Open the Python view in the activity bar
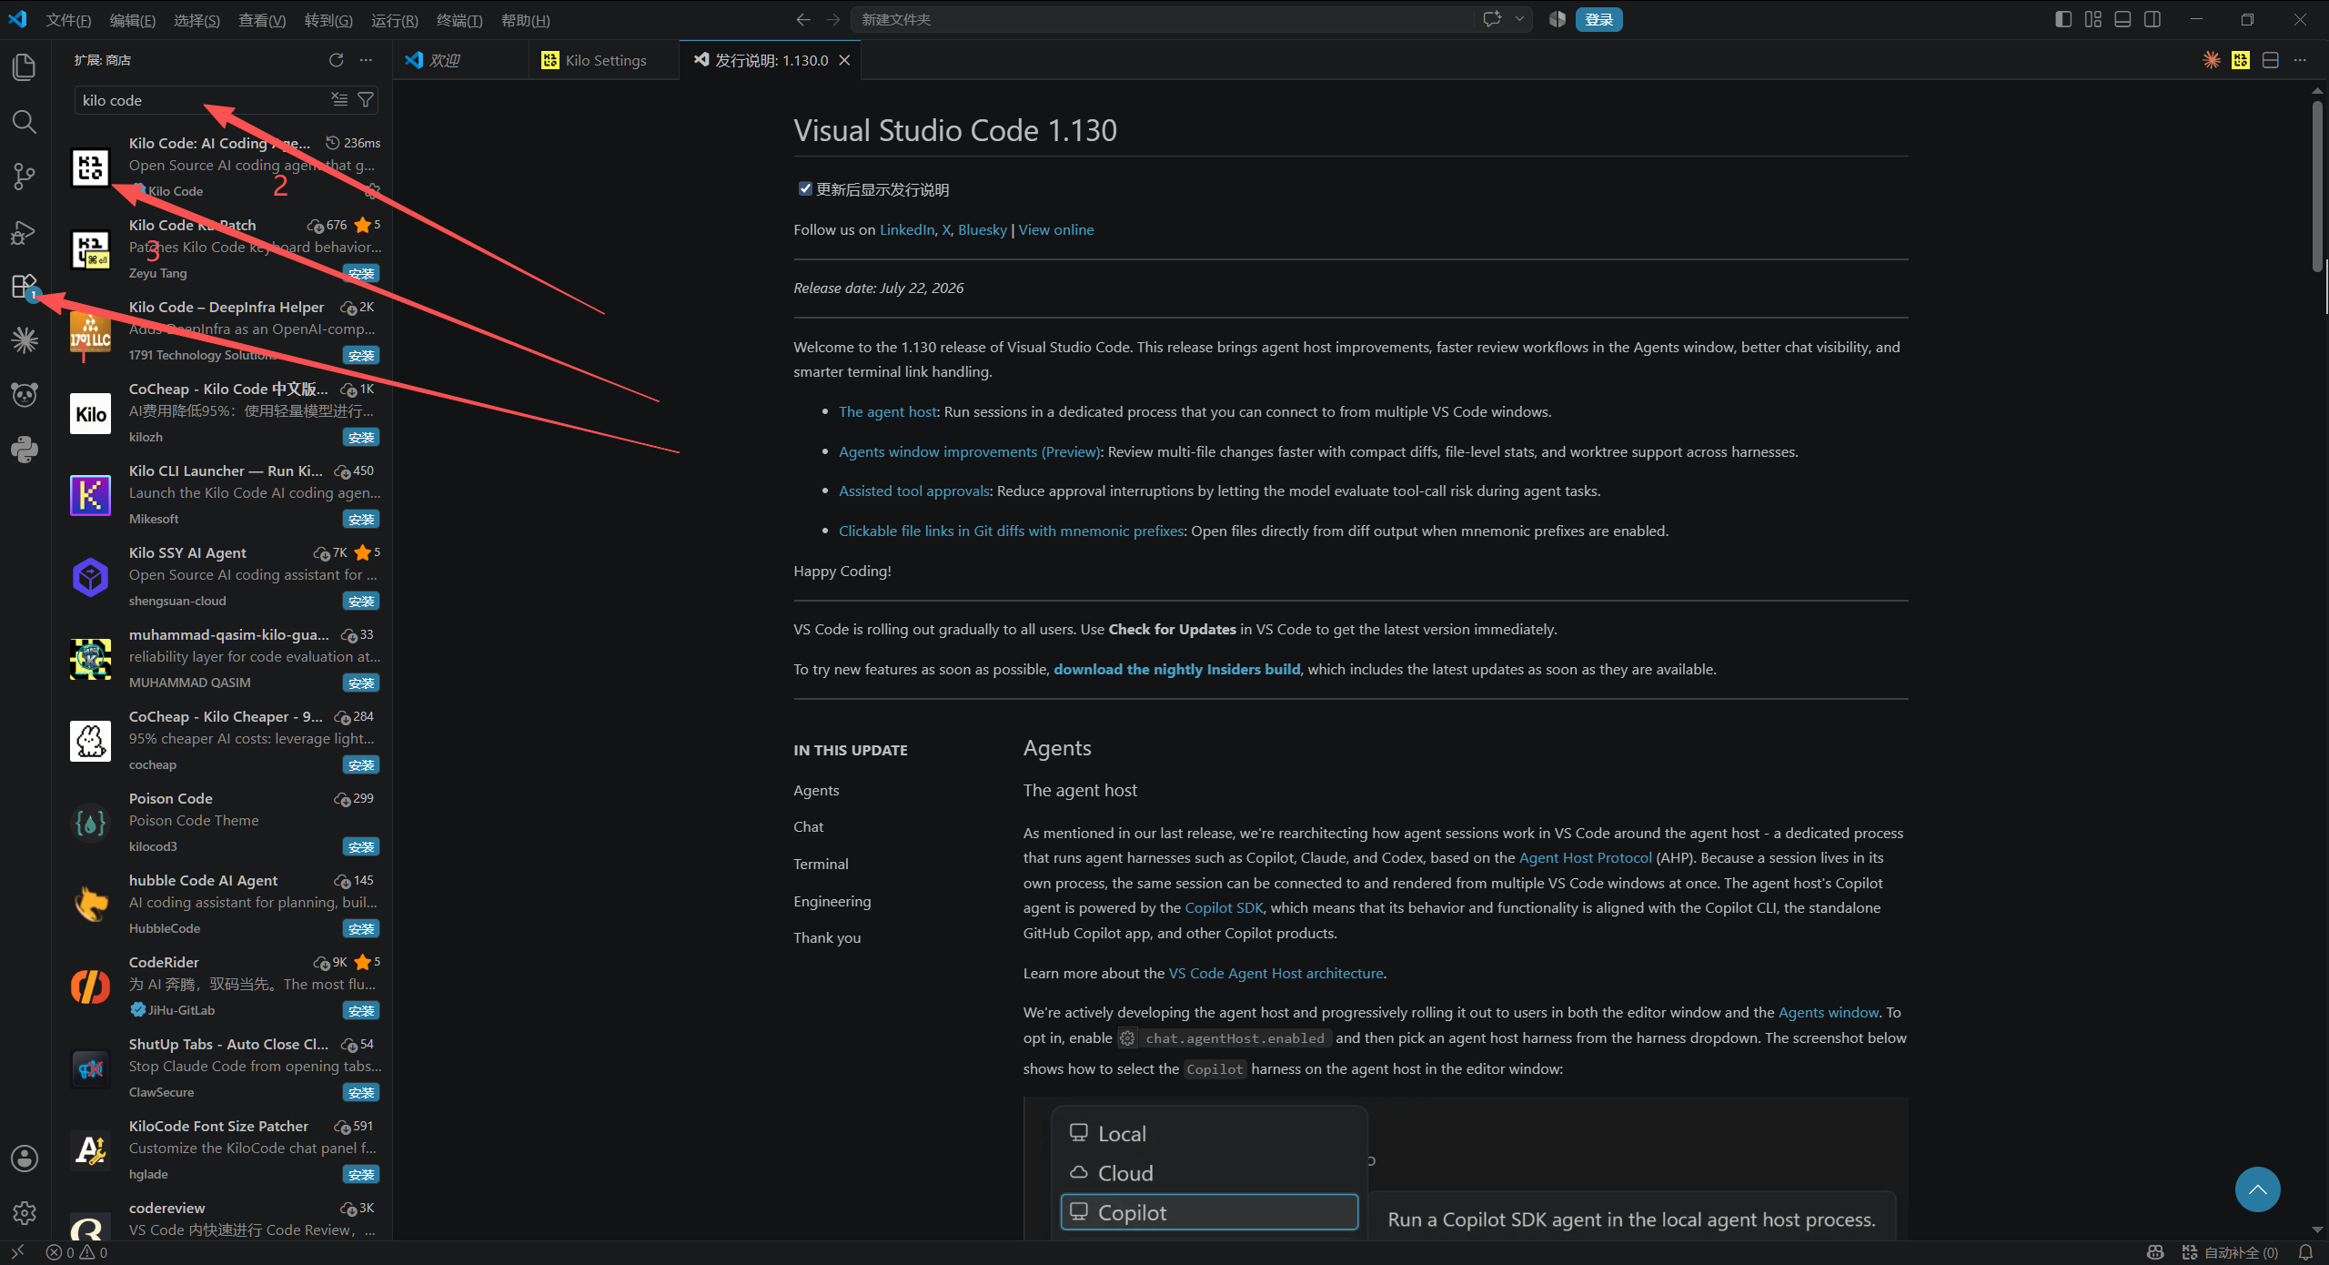2329x1265 pixels. point(25,449)
